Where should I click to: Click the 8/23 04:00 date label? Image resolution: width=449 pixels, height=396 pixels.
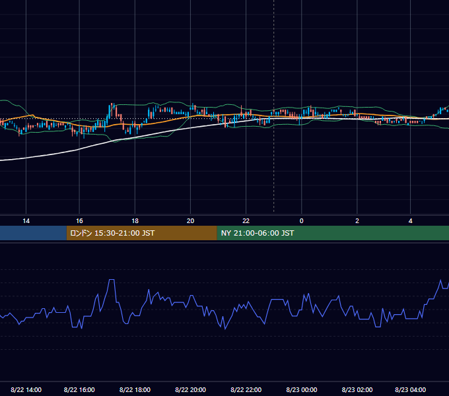(x=410, y=389)
